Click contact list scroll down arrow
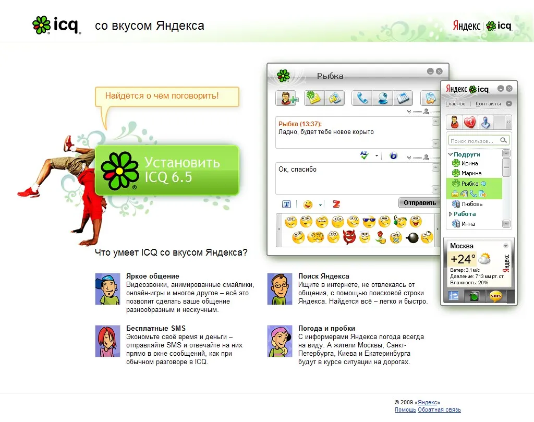Image resolution: width=534 pixels, height=422 pixels. (506, 224)
